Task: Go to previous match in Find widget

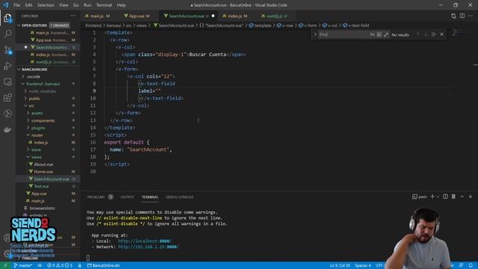Action: click(x=418, y=34)
